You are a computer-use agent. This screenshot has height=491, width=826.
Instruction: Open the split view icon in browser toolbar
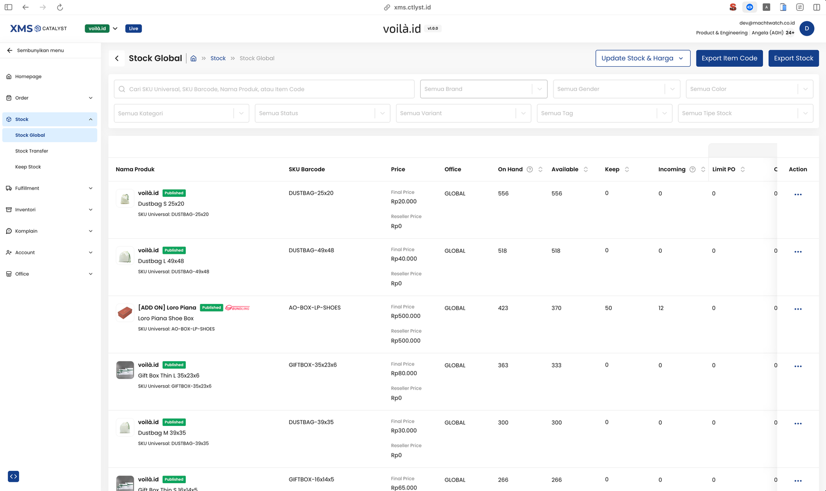tap(816, 7)
